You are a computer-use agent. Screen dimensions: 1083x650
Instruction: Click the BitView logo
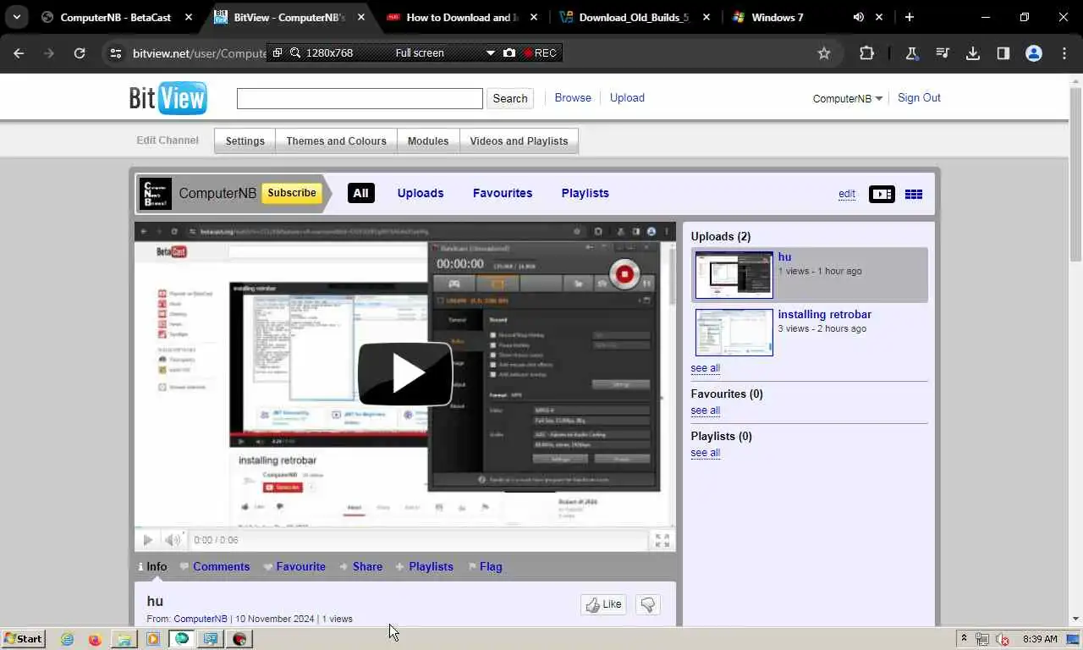[x=168, y=98]
